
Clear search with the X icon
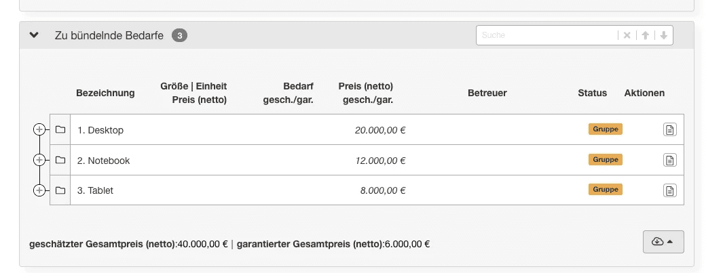pyautogui.click(x=627, y=35)
